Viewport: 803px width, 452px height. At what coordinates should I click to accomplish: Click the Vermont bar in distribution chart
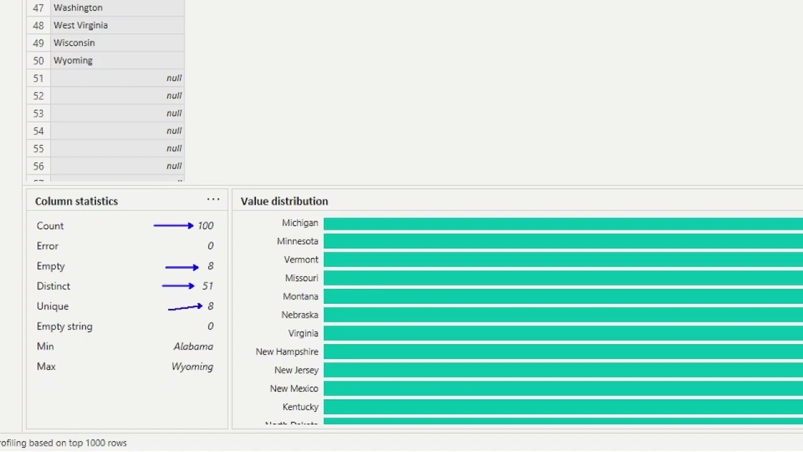[x=563, y=259]
